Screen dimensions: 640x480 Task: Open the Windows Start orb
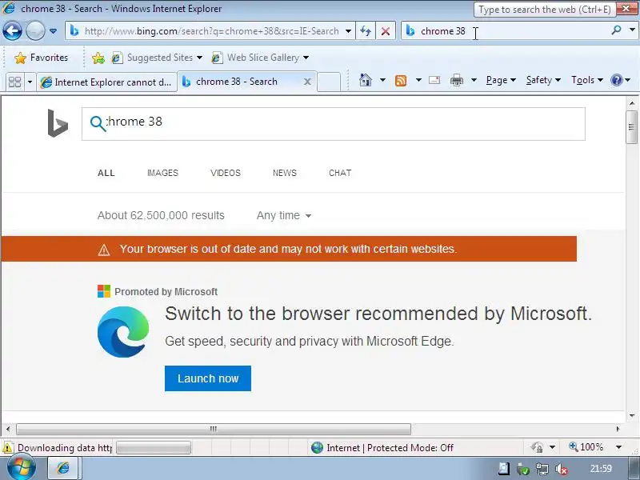pyautogui.click(x=21, y=468)
